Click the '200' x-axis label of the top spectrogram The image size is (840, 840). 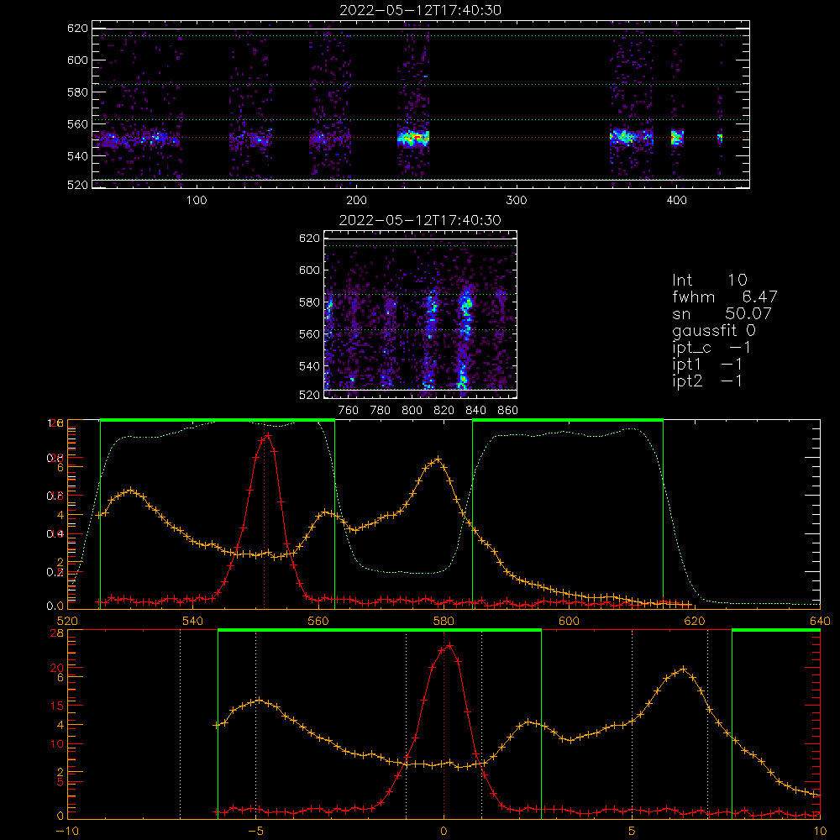point(356,201)
